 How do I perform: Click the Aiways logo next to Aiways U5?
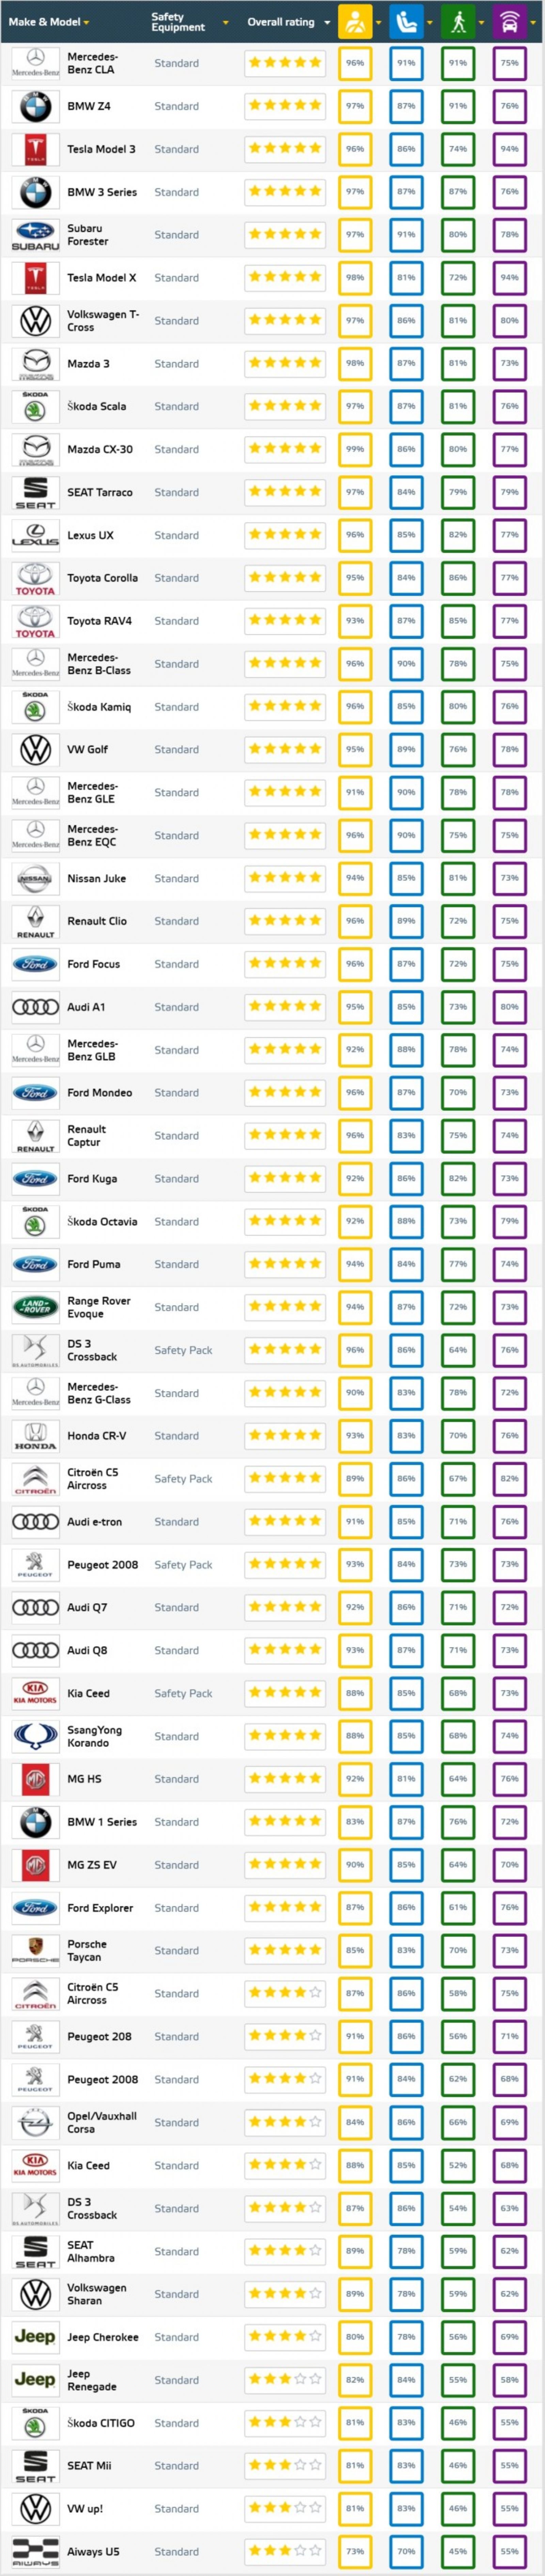[x=35, y=2551]
